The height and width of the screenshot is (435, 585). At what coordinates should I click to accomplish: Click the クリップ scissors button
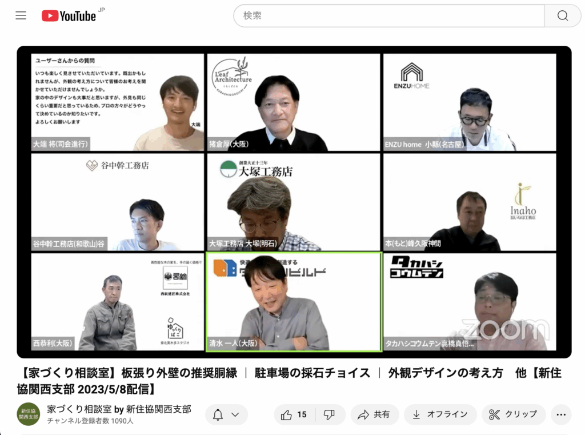[513, 414]
